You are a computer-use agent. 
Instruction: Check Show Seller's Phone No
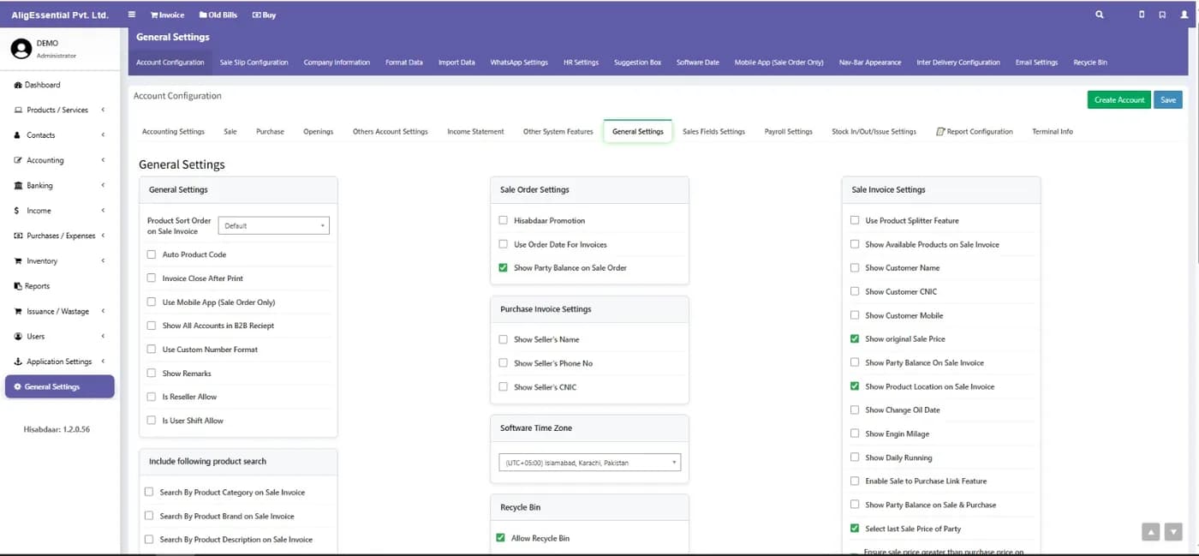(504, 363)
